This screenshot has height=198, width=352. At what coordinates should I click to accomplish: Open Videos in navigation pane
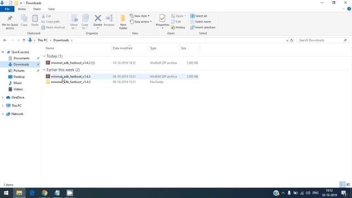[x=18, y=89]
